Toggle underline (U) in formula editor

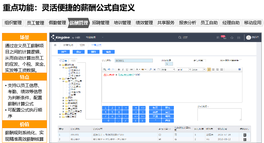click(127, 69)
